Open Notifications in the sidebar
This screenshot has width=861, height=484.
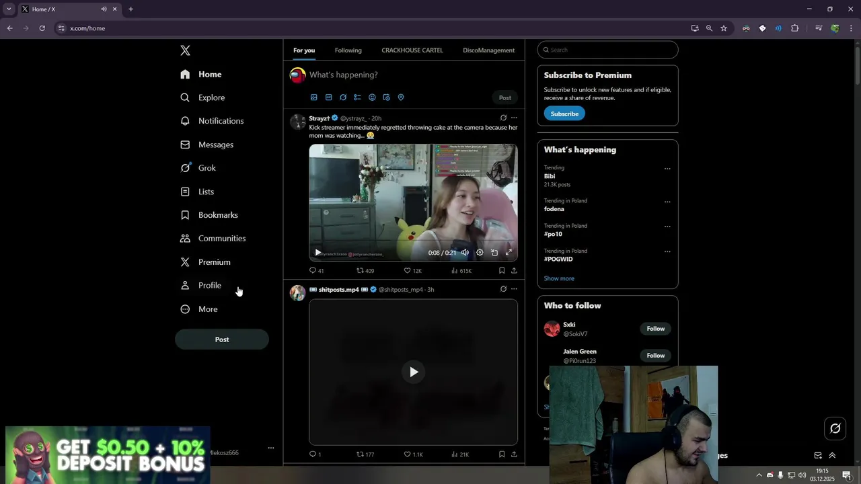pyautogui.click(x=212, y=121)
